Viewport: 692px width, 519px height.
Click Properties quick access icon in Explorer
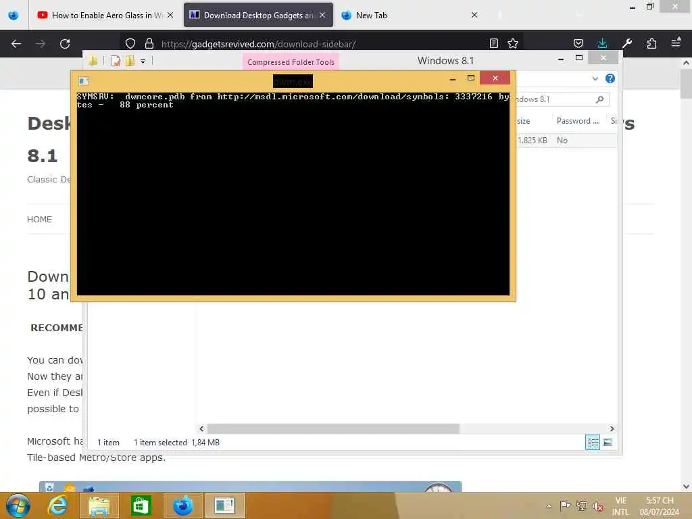coord(115,61)
